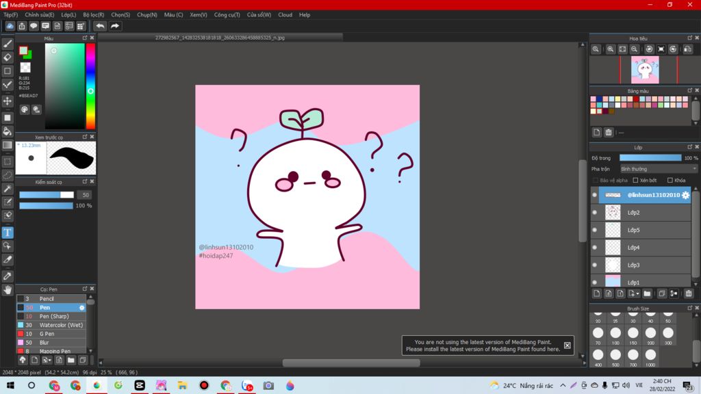The width and height of the screenshot is (701, 394).
Task: Hide the @linhsun13102010 text layer
Action: (595, 195)
